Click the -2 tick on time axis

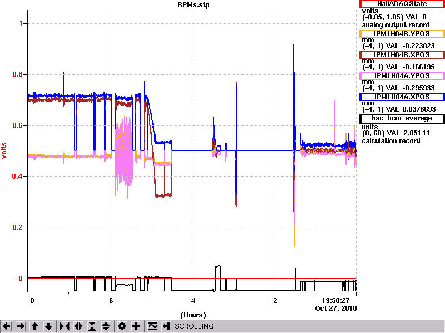(x=274, y=301)
